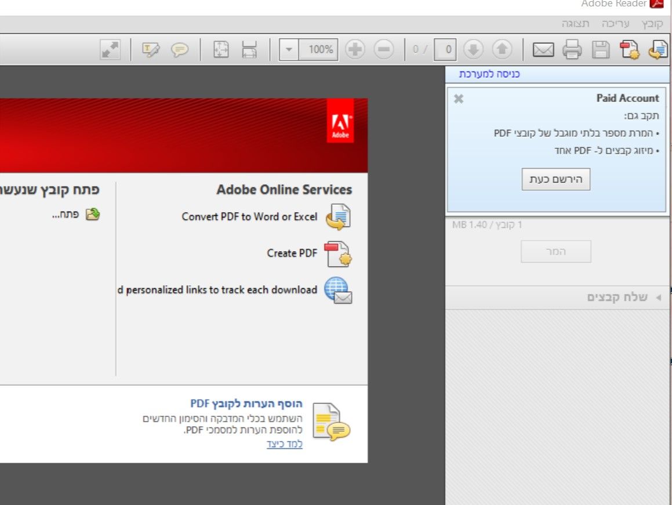
Task: Open the עריכה (Edit) menu
Action: pyautogui.click(x=615, y=24)
